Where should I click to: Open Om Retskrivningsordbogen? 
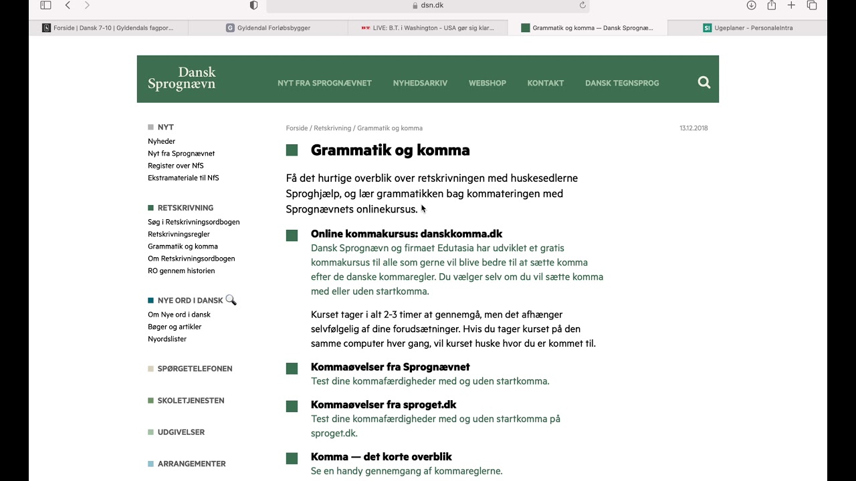pos(191,259)
